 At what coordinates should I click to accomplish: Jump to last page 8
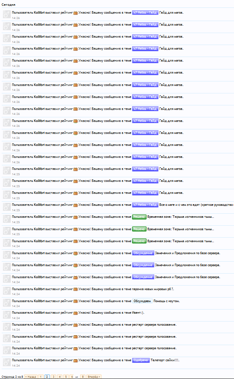(x=83, y=377)
